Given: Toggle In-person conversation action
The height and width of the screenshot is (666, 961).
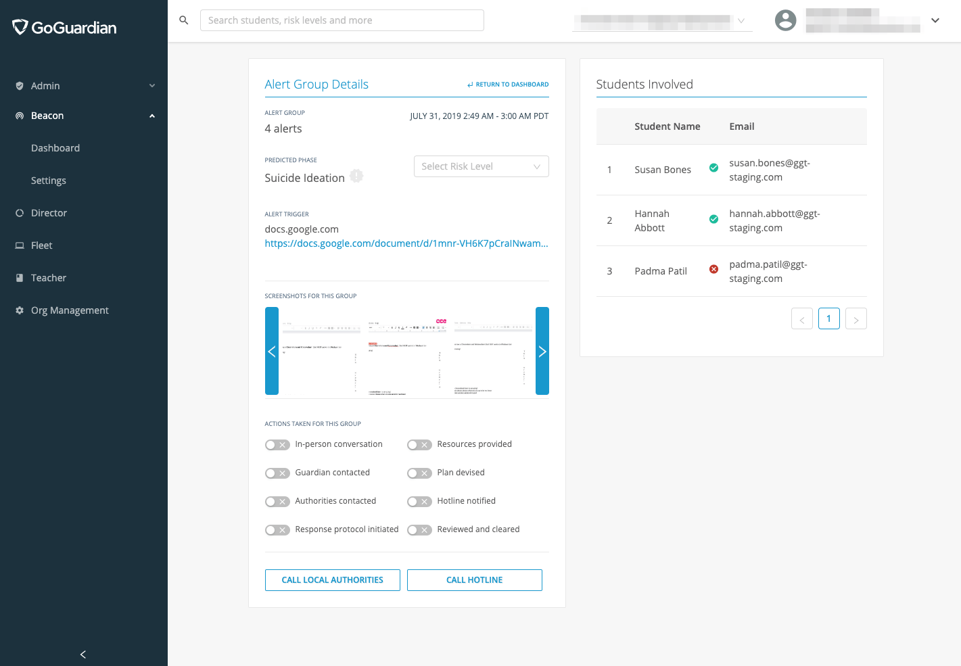Looking at the screenshot, I should pos(277,445).
